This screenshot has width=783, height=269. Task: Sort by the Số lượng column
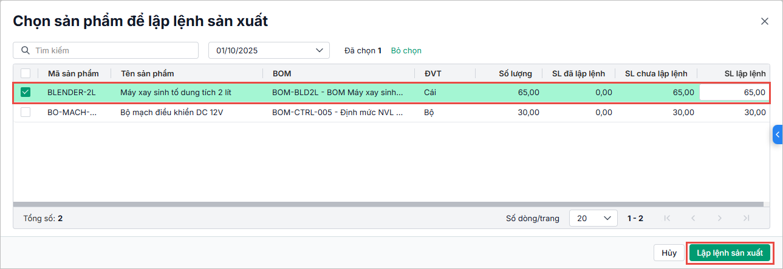[x=515, y=73]
